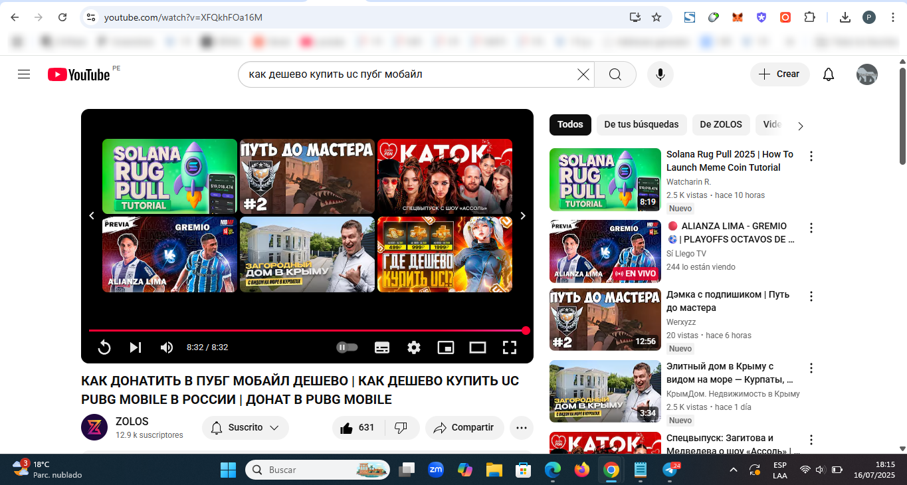This screenshot has height=485, width=907.
Task: Open ГДЕ ДЕШЕВО КУПИТЬ UC end-screen video
Action: point(445,254)
